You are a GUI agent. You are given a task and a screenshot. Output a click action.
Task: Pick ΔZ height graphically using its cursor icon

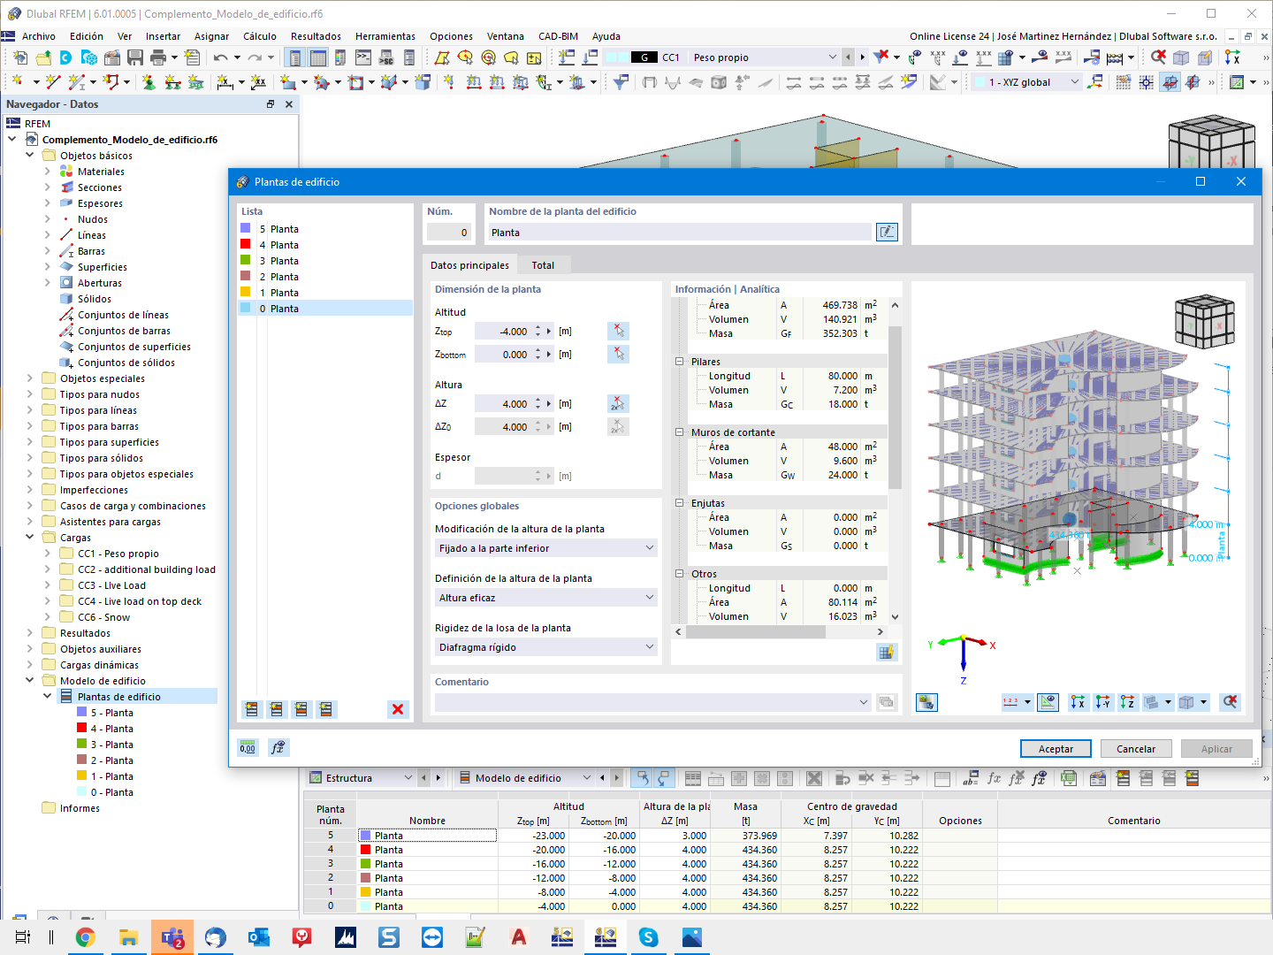pos(619,403)
